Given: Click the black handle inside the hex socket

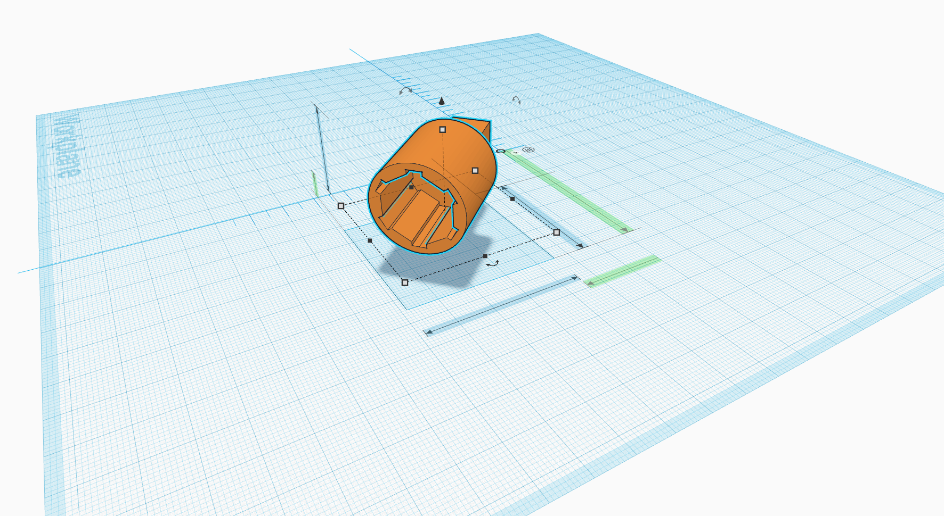Looking at the screenshot, I should (x=411, y=187).
